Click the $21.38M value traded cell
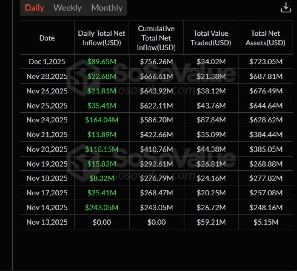The height and width of the screenshot is (271, 297). (x=211, y=76)
